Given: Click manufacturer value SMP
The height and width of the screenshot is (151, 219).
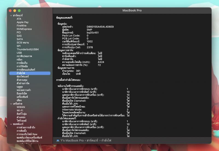Looking at the screenshot, I should 90,30.
